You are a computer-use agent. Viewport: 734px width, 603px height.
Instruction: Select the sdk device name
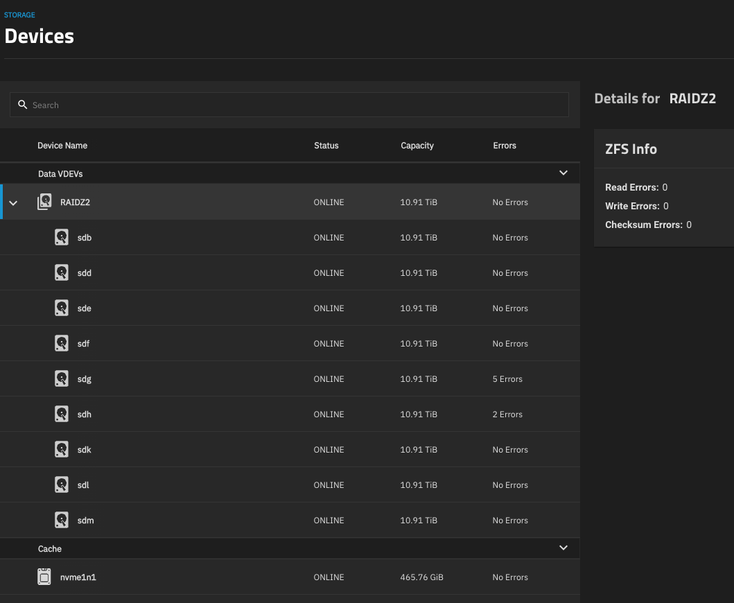click(x=85, y=449)
